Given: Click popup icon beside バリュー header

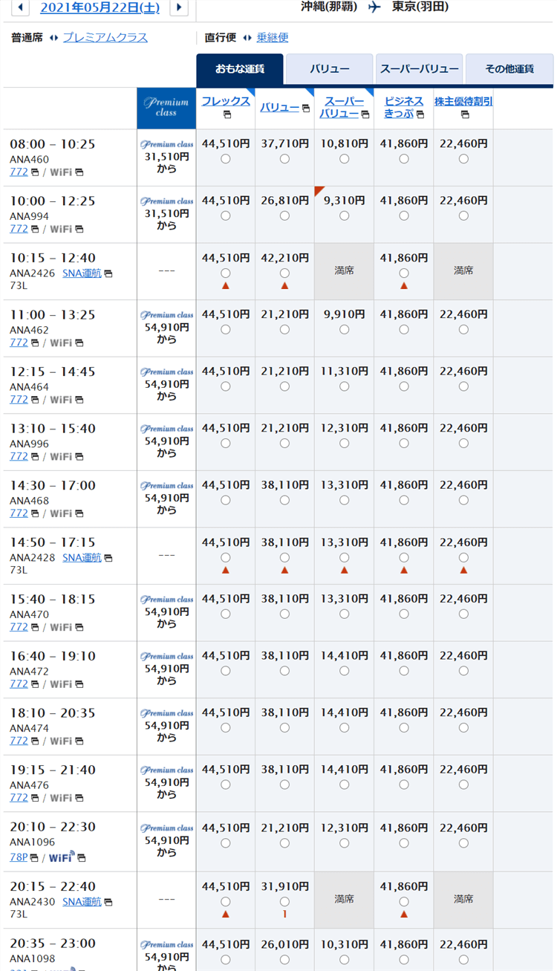Looking at the screenshot, I should (x=306, y=108).
